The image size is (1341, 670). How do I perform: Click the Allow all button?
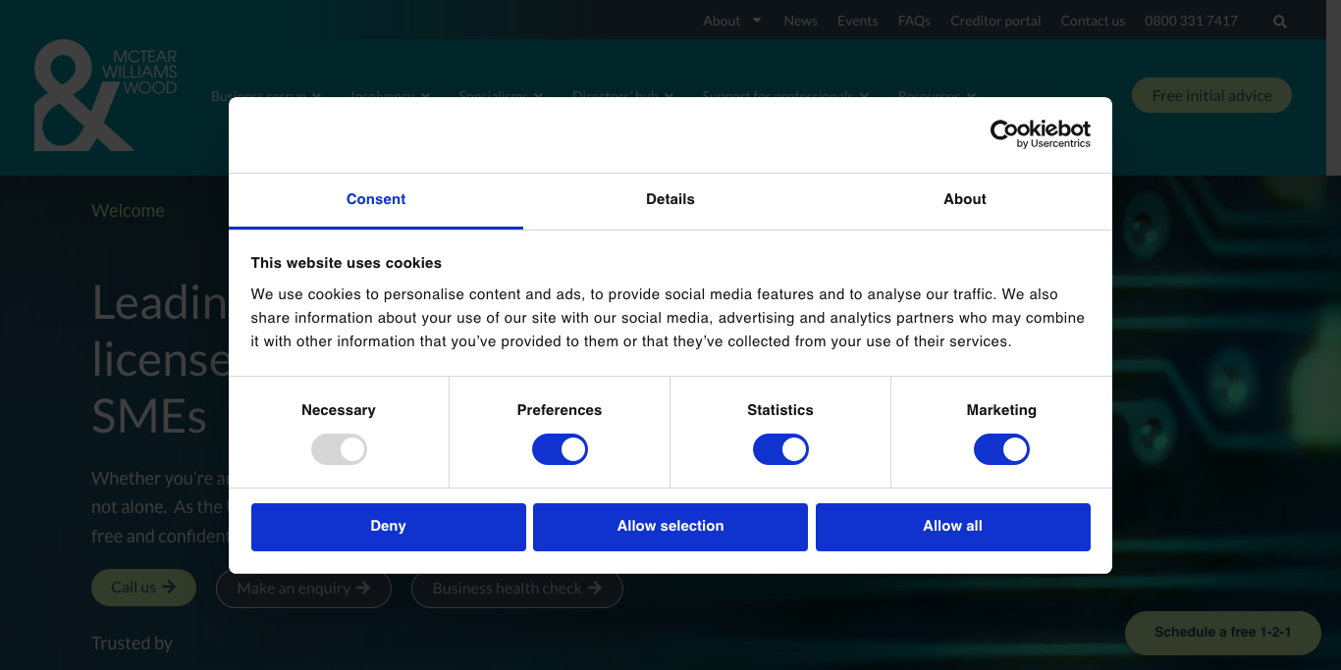click(x=952, y=527)
